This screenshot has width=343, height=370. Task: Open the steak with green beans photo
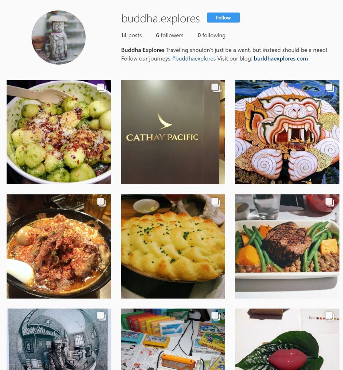[x=287, y=246]
